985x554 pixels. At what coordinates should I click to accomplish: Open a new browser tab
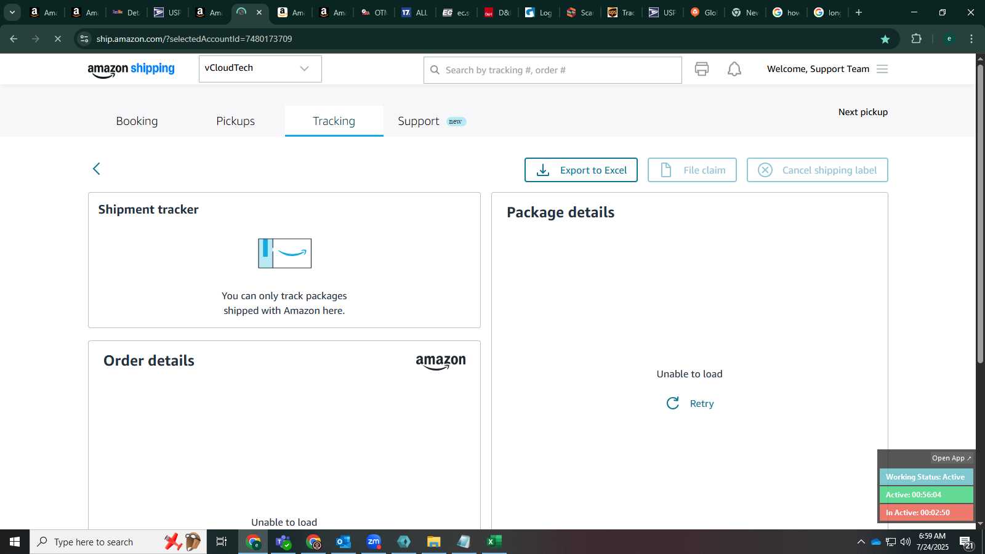click(x=859, y=12)
